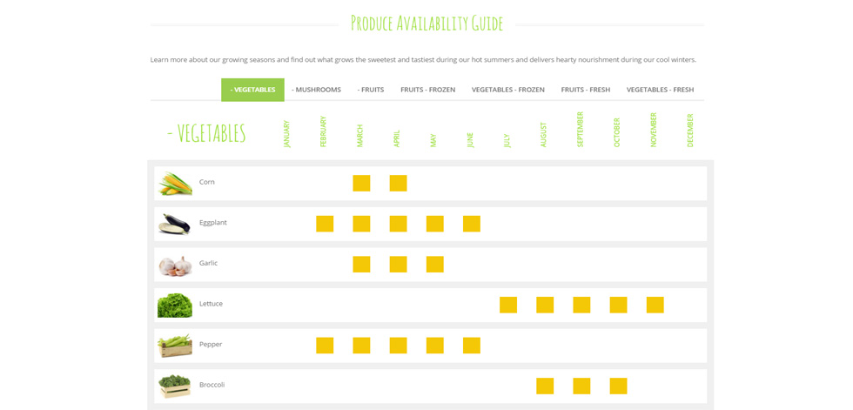Click the DECEMBER column header
Image resolution: width=853 pixels, height=410 pixels.
click(690, 131)
